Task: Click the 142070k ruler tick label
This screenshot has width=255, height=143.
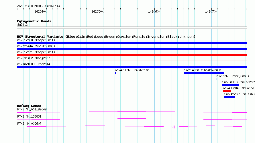Action: click(211, 11)
